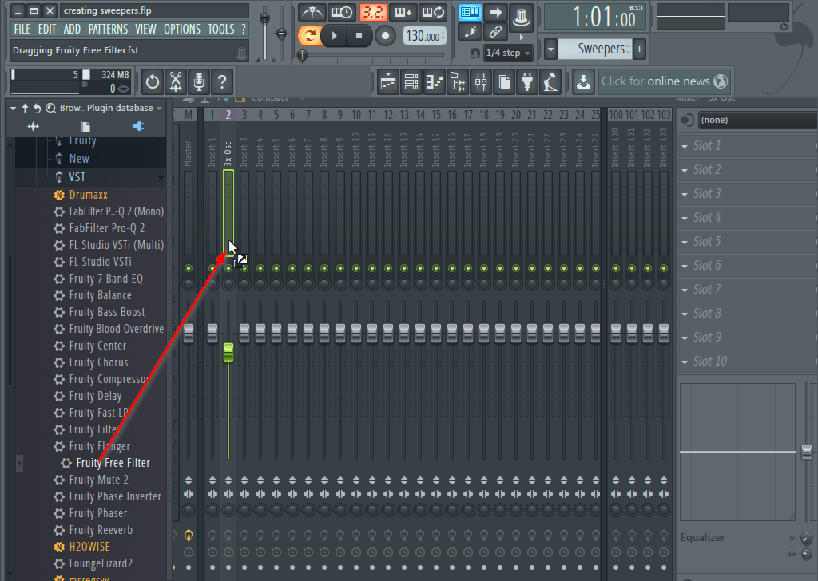Show browser audio files waveform tab
This screenshot has width=818, height=581.
[33, 126]
